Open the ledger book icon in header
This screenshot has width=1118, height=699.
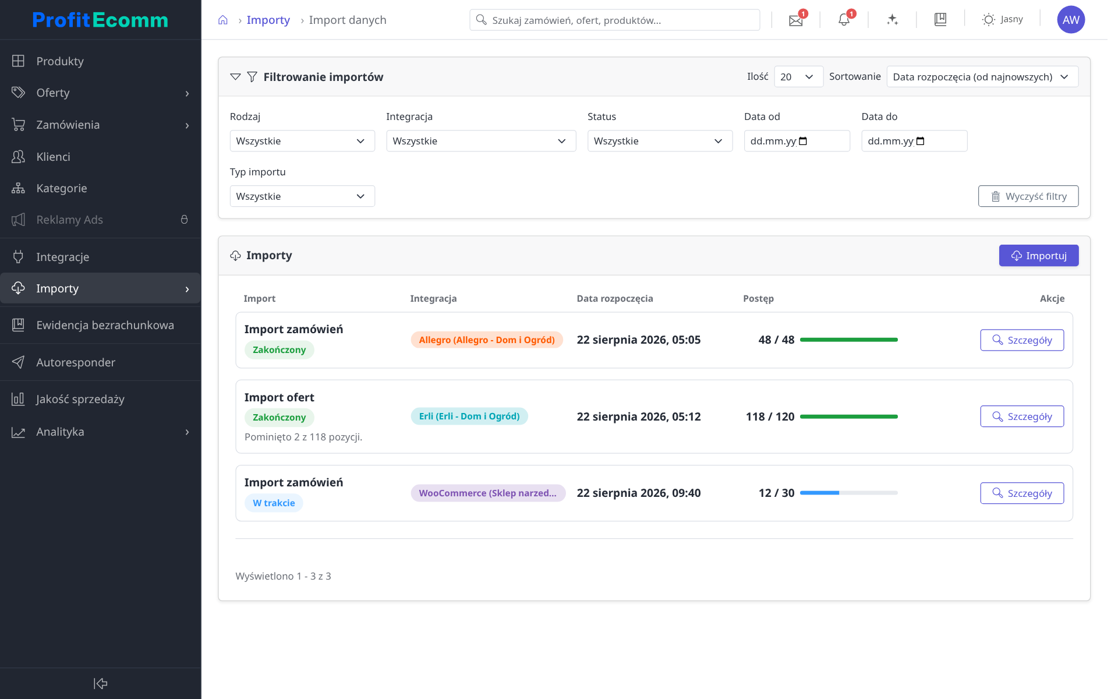(x=940, y=20)
